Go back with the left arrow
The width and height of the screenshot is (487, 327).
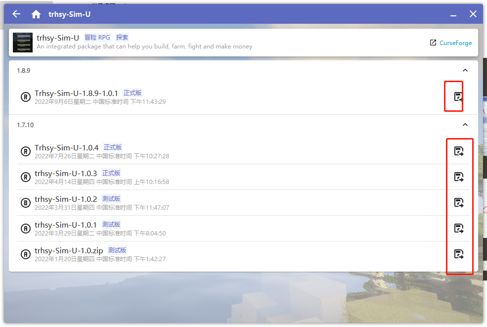pyautogui.click(x=16, y=14)
